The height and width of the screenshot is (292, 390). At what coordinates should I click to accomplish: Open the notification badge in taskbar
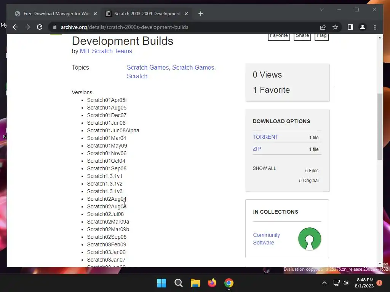point(379,283)
